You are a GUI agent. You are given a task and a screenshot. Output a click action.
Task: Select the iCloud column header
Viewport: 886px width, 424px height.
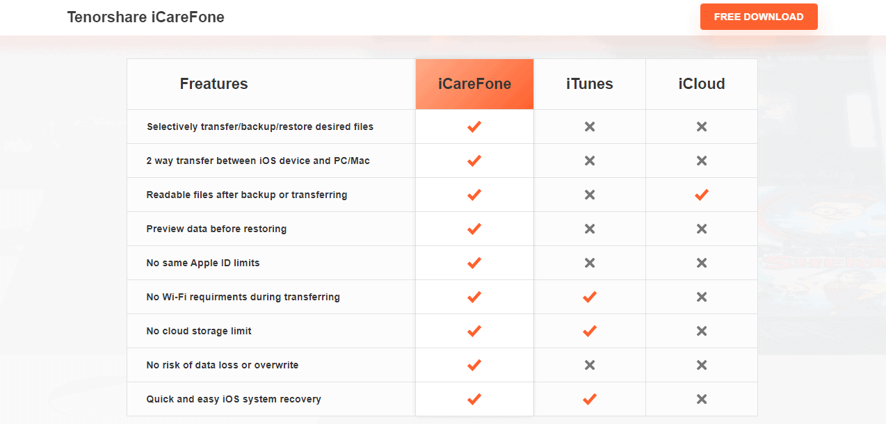coord(702,84)
